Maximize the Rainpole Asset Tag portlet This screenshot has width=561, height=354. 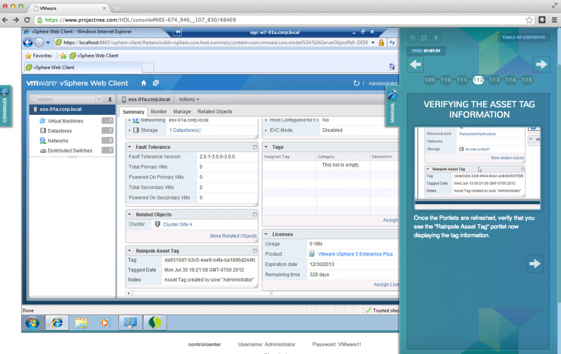point(255,251)
